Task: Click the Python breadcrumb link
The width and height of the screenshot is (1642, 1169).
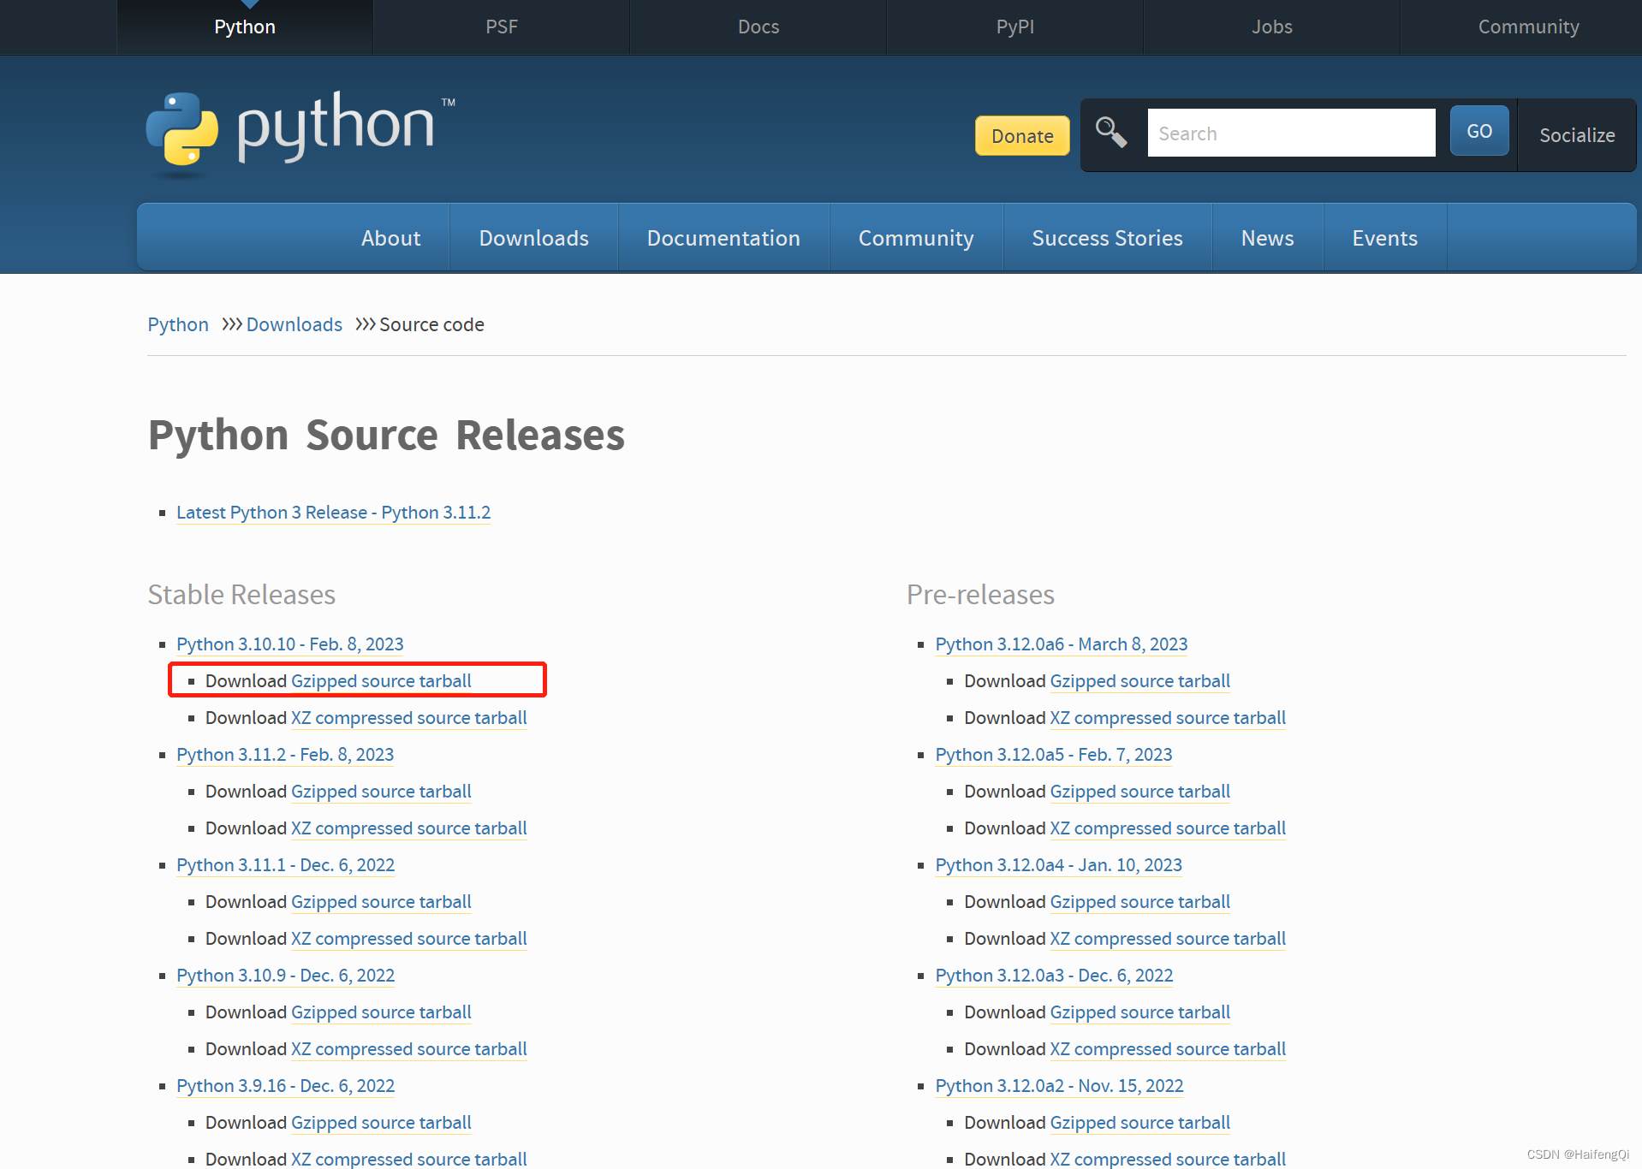Action: click(x=178, y=324)
